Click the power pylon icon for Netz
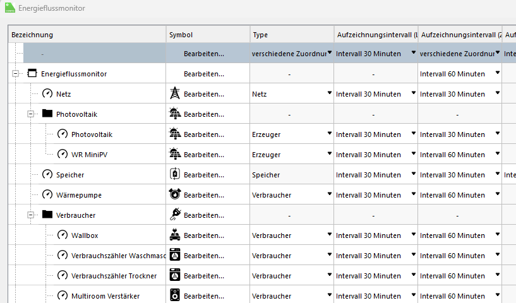516x303 pixels. click(175, 94)
